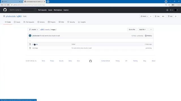Open m2.map row commit message link
The image size is (181, 101).
pos(81,48)
